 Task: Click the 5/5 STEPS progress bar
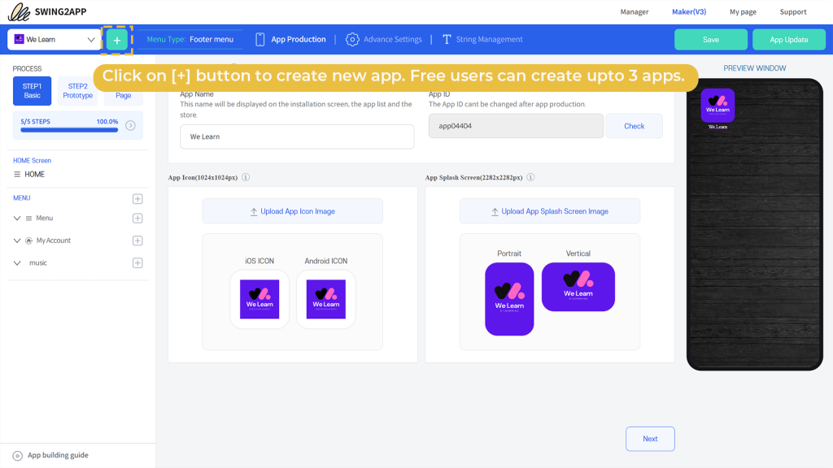coord(69,129)
